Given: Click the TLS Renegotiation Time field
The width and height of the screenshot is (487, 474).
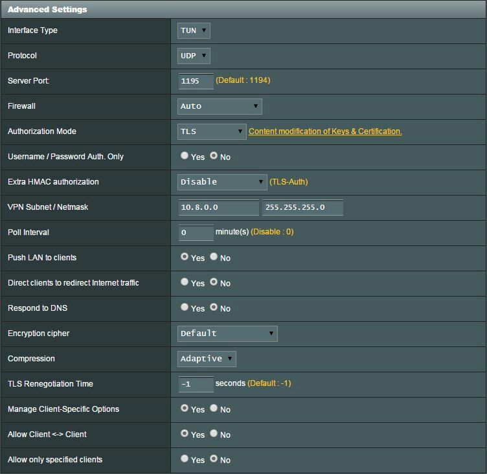Looking at the screenshot, I should 196,384.
